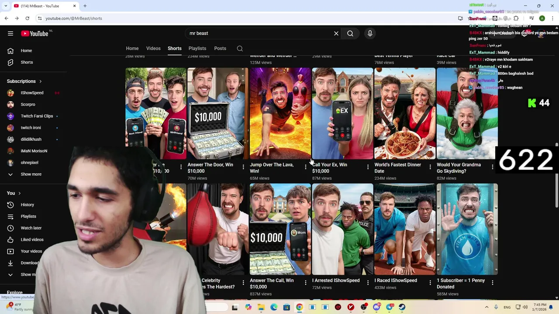Clear the search box with the X

[336, 33]
